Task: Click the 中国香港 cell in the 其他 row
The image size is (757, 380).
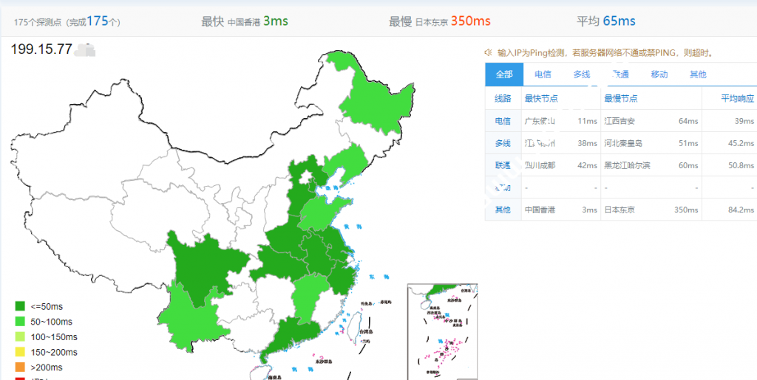Action: coord(540,210)
